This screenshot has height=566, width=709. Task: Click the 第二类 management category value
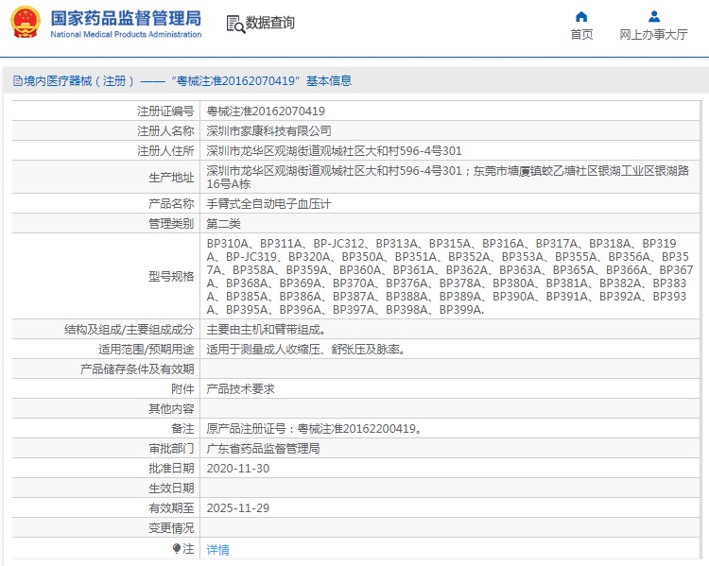tap(224, 224)
